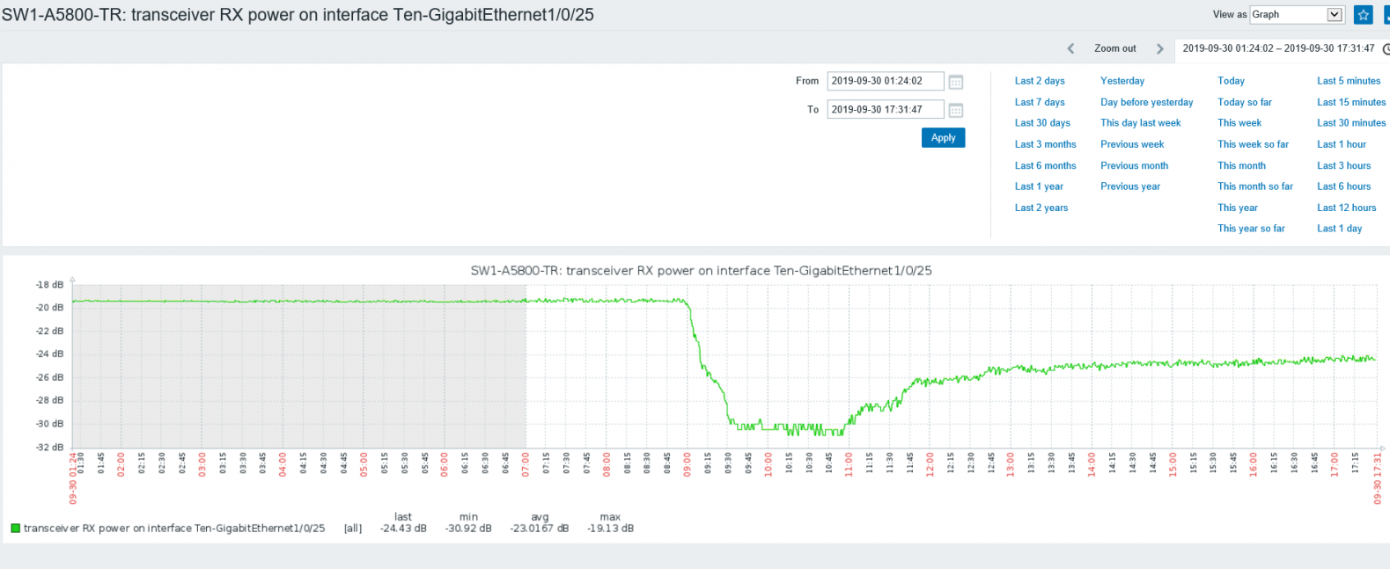Go to previous time period arrow
Viewport: 1390px width, 569px height.
[x=1070, y=48]
